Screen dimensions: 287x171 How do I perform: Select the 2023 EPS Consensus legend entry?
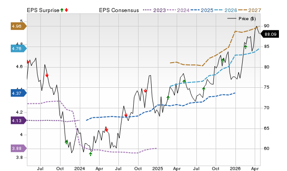[154, 10]
